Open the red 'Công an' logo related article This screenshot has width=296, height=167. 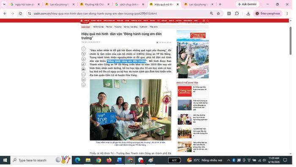[x=184, y=91]
